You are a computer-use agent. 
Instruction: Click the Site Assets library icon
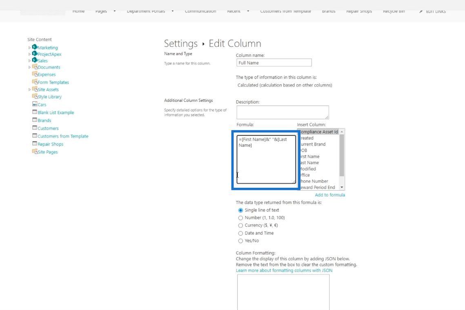35,89
